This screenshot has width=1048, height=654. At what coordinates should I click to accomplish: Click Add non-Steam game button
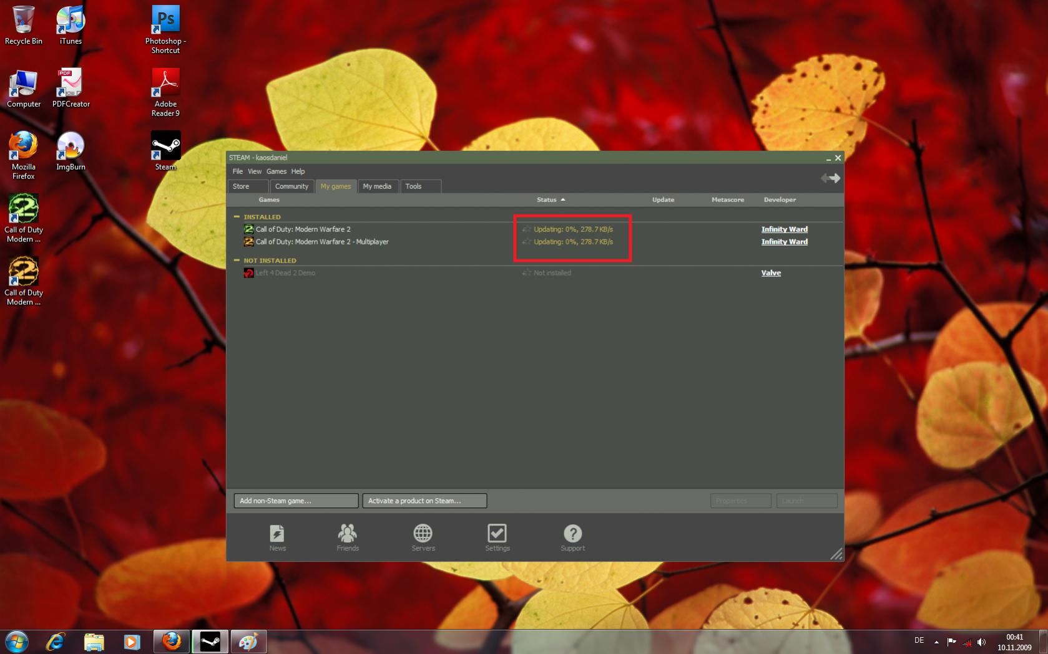296,501
